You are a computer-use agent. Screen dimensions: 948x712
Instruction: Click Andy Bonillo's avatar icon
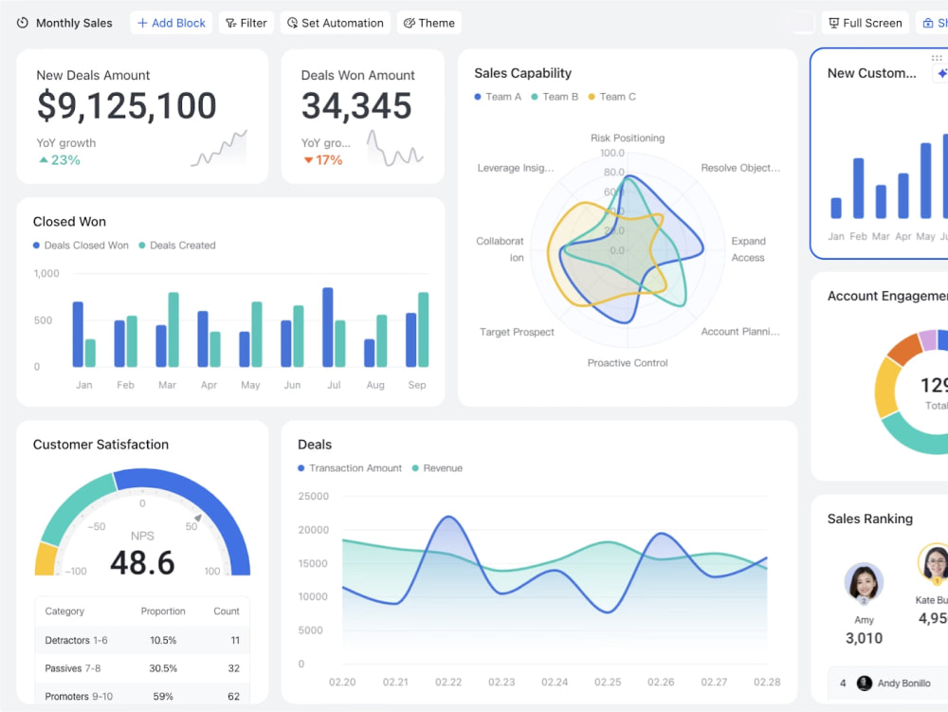tap(865, 683)
